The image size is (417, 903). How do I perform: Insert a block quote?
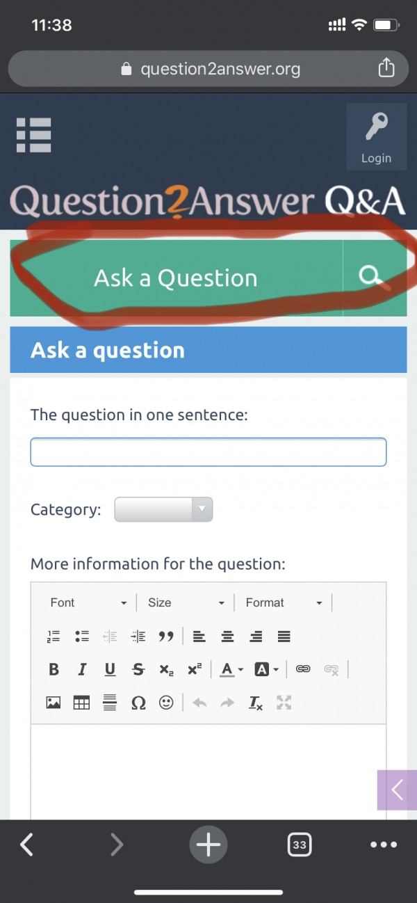pyautogui.click(x=165, y=636)
